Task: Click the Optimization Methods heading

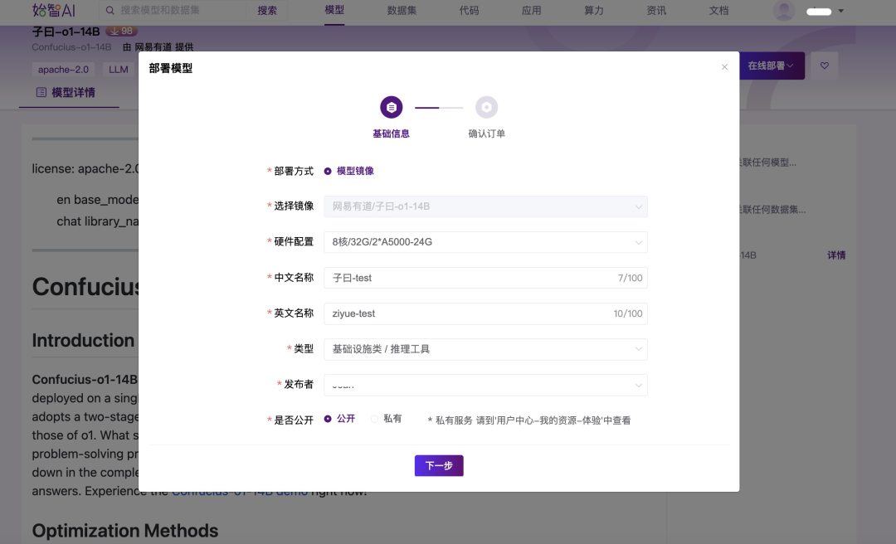Action: coord(125,531)
